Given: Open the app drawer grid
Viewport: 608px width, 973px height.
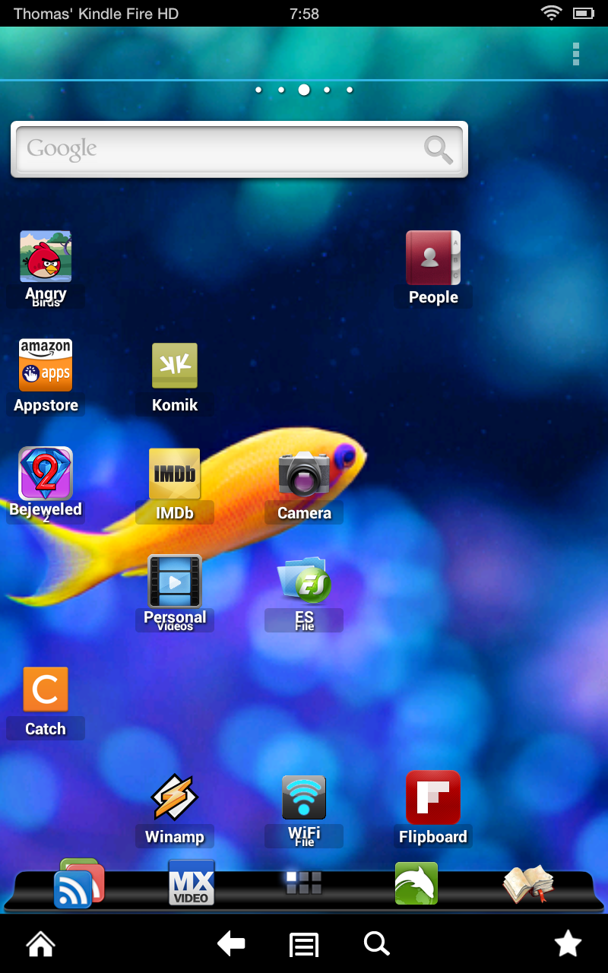Looking at the screenshot, I should coord(304,883).
